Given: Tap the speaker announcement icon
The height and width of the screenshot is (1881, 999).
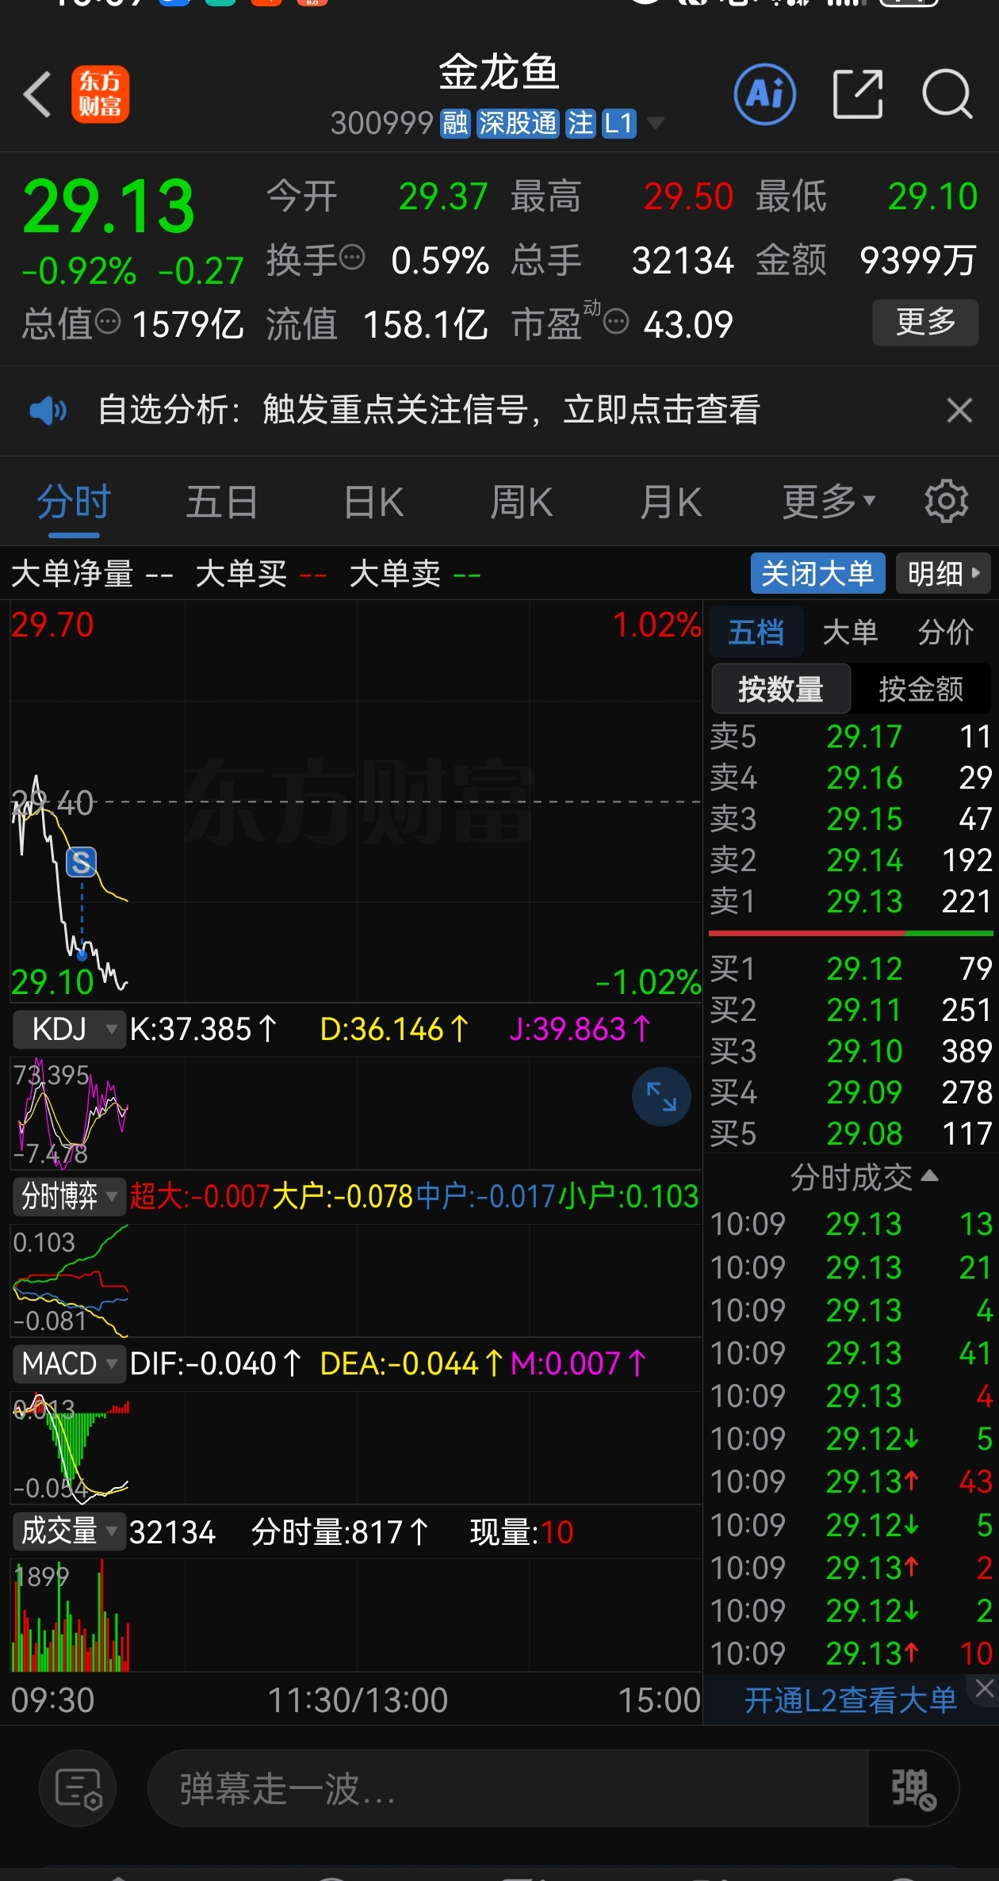Looking at the screenshot, I should click(48, 411).
